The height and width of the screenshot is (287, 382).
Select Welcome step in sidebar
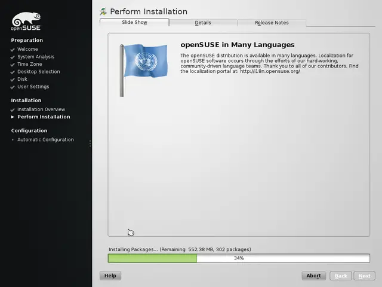[x=27, y=49]
